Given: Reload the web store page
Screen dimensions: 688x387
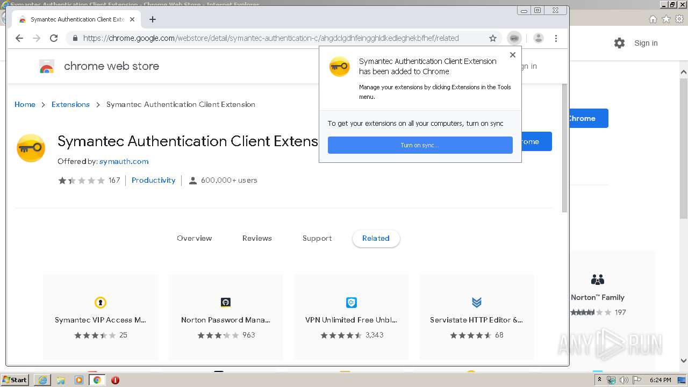Looking at the screenshot, I should tap(54, 38).
